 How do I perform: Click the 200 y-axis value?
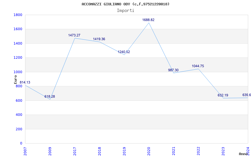coord(19,129)
